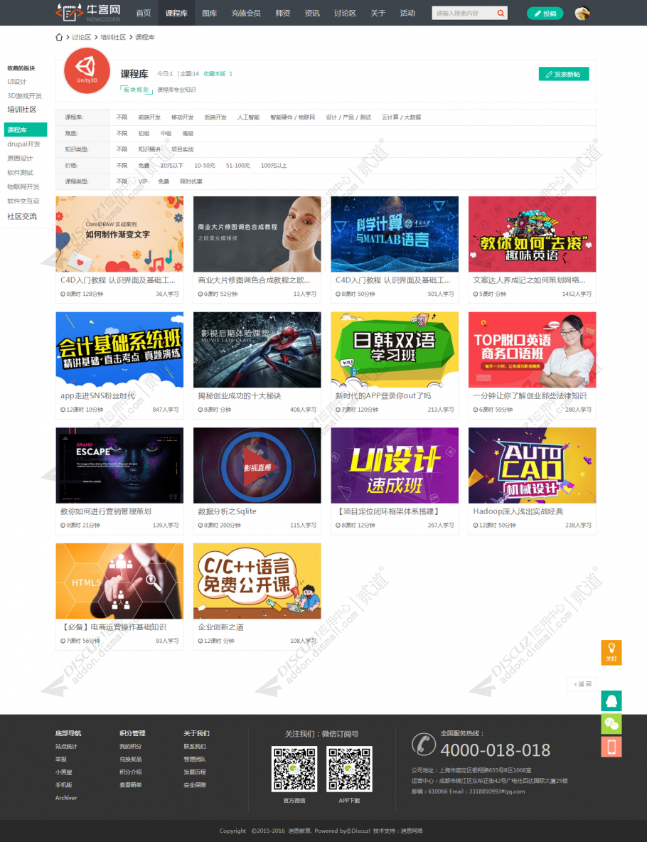
Task: Open the TOP脱口英语 商务口语班 thumbnail
Action: pyautogui.click(x=532, y=350)
